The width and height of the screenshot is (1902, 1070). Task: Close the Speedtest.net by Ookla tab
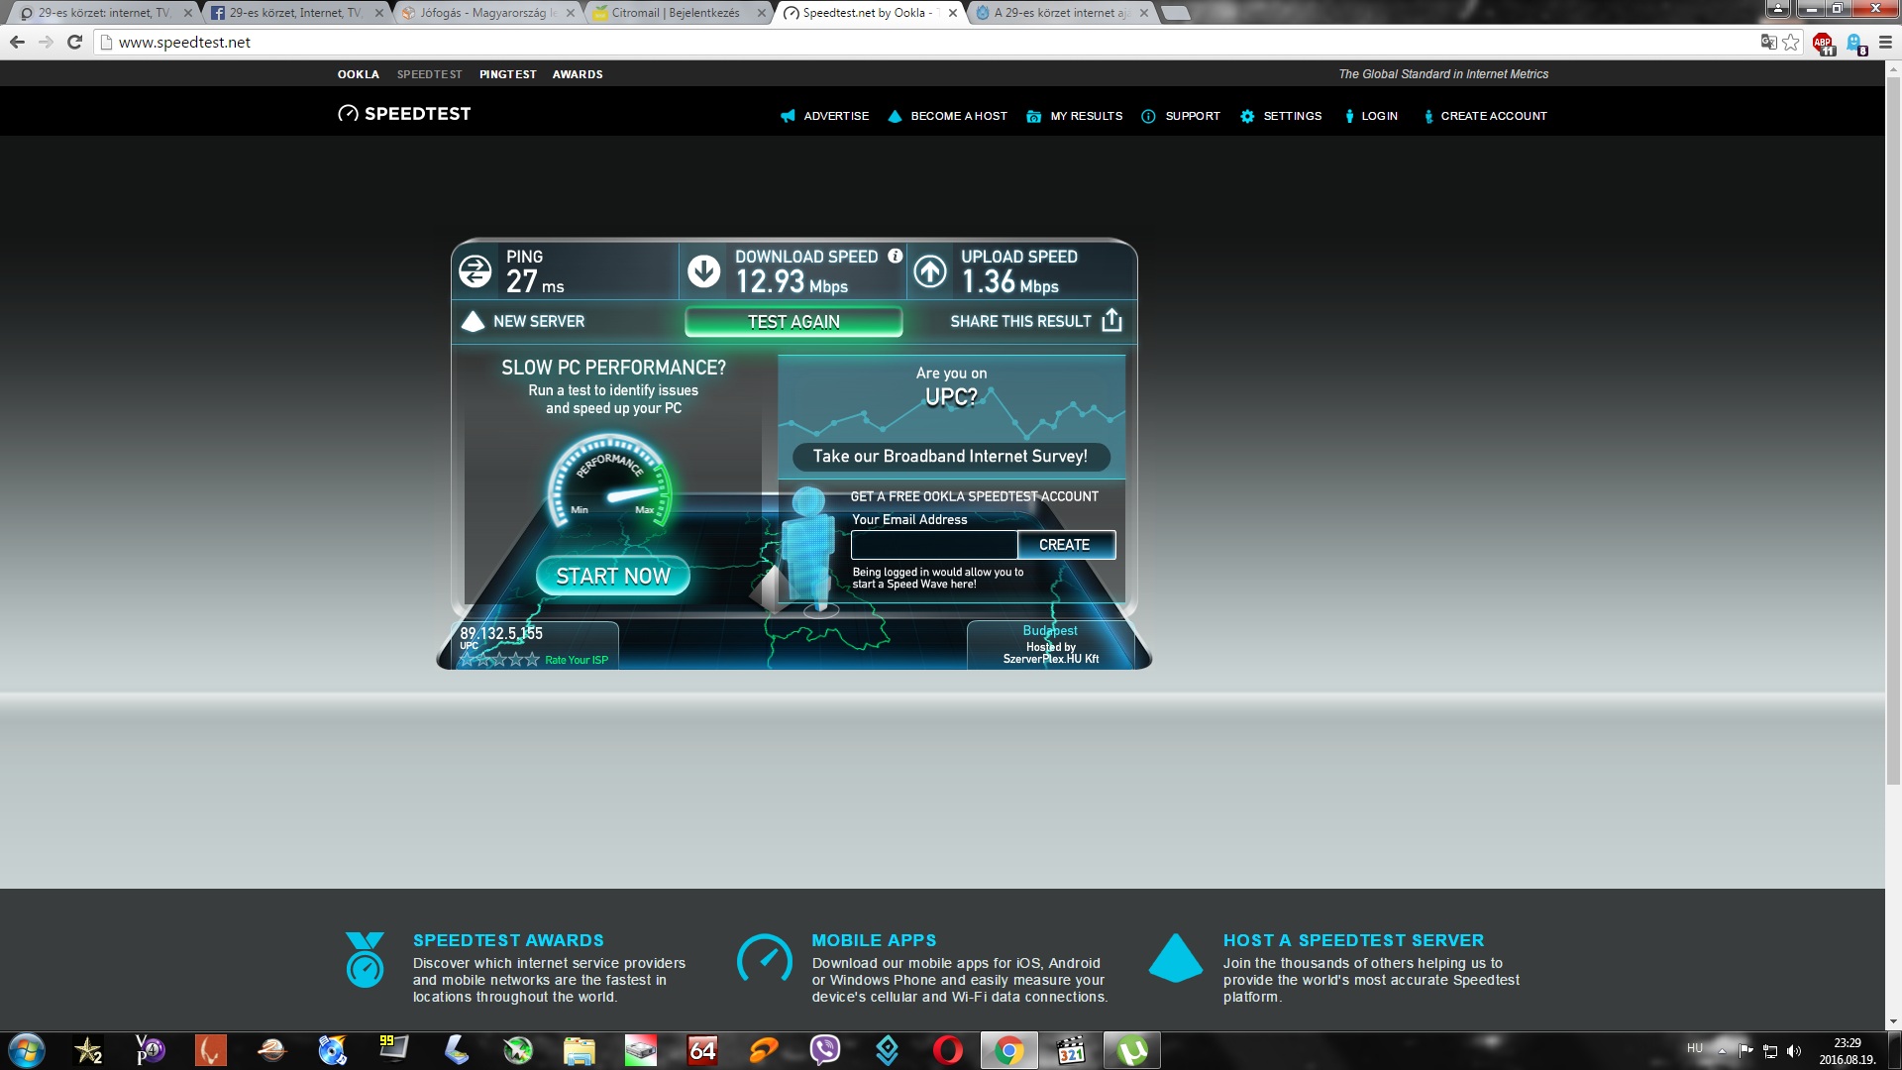point(953,13)
